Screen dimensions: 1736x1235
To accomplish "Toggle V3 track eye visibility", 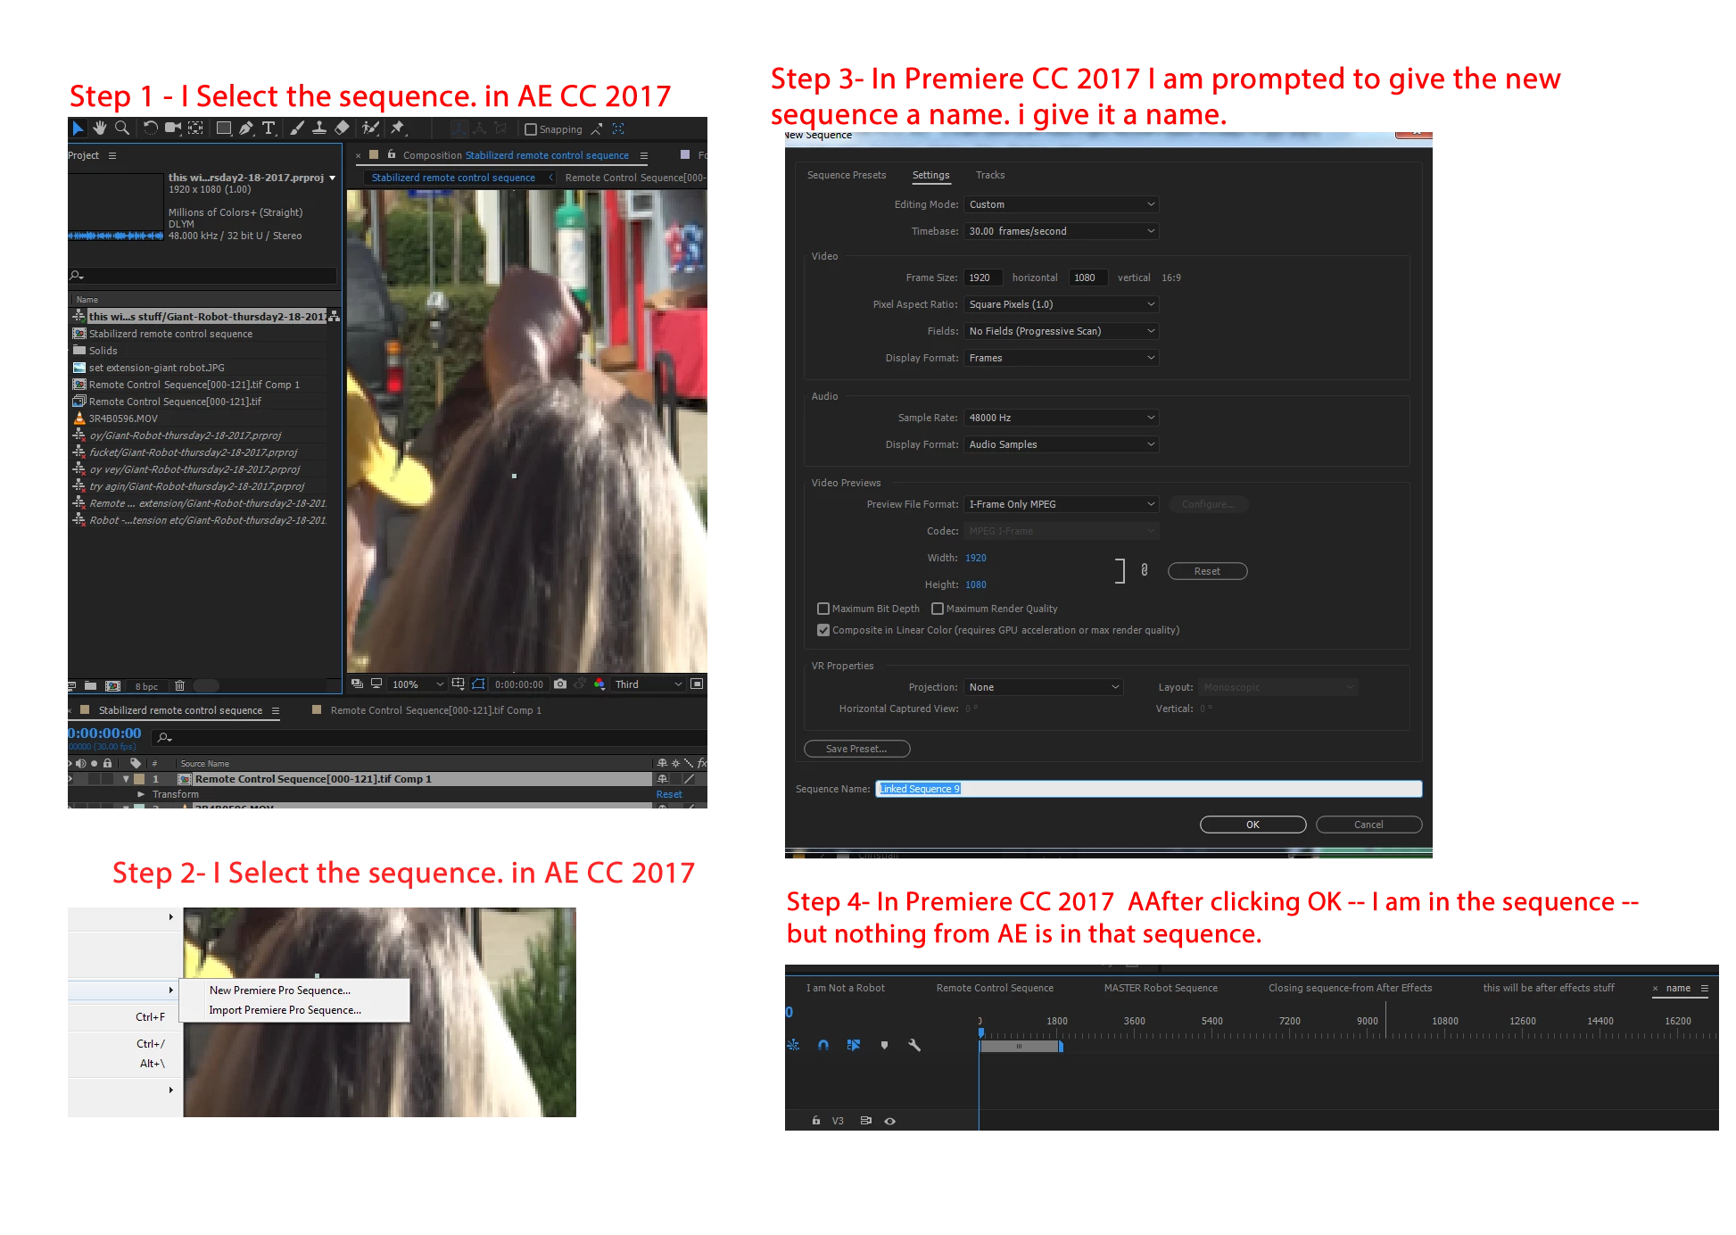I will coord(889,1121).
